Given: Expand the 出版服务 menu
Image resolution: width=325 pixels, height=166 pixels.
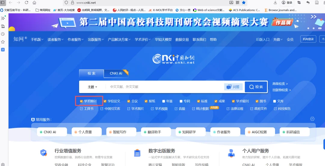Looking at the screenshot, I should coord(96,39).
